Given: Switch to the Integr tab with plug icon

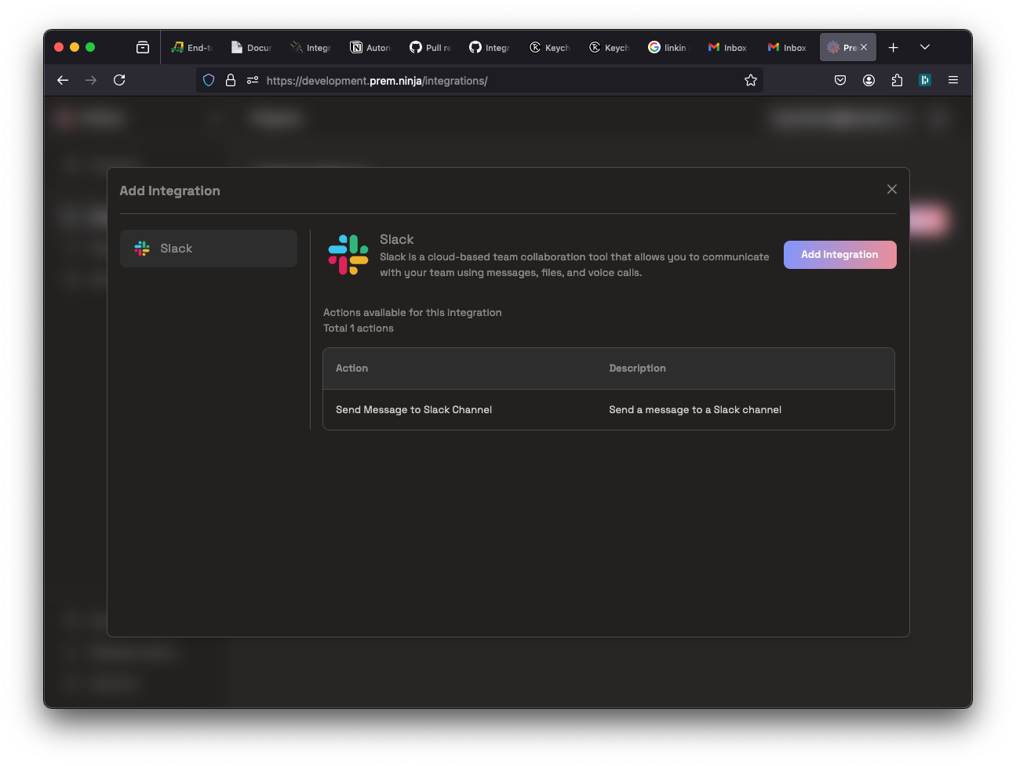Looking at the screenshot, I should pyautogui.click(x=311, y=48).
